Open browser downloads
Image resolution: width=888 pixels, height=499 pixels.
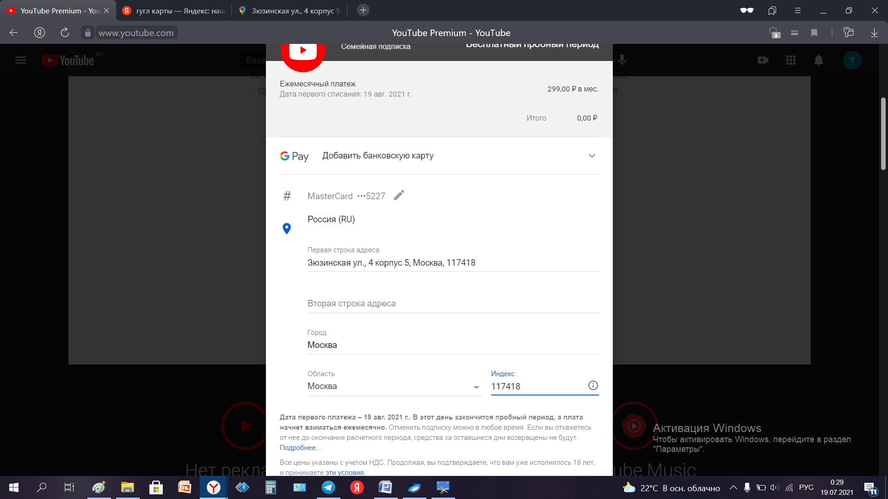(x=874, y=33)
